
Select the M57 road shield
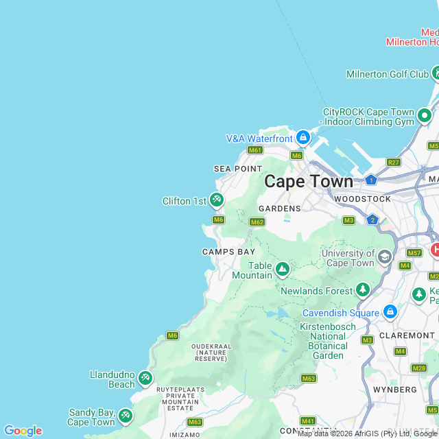pos(414,253)
